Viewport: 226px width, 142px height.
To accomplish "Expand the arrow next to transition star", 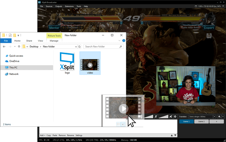I will [x=223, y=117].
